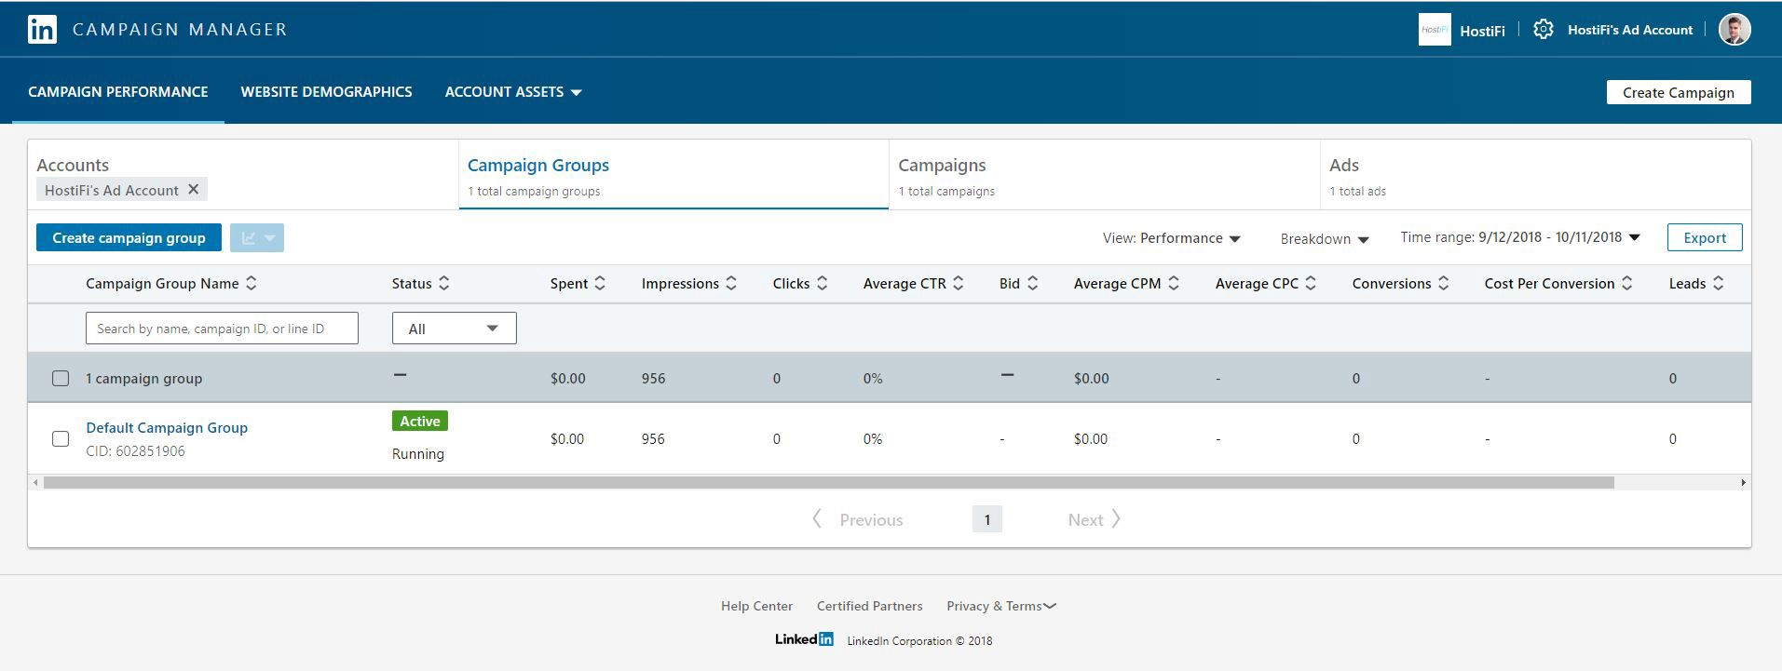Go to the Next page

pyautogui.click(x=1095, y=519)
